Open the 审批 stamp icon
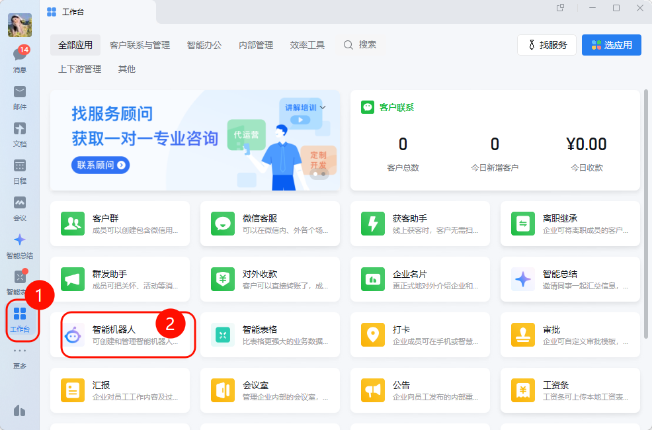 (523, 335)
